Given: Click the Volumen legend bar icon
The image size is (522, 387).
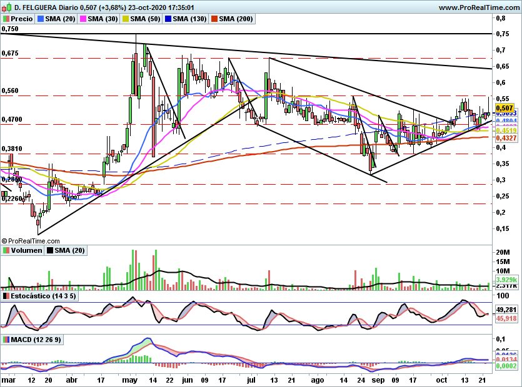Looking at the screenshot, I should point(6,250).
